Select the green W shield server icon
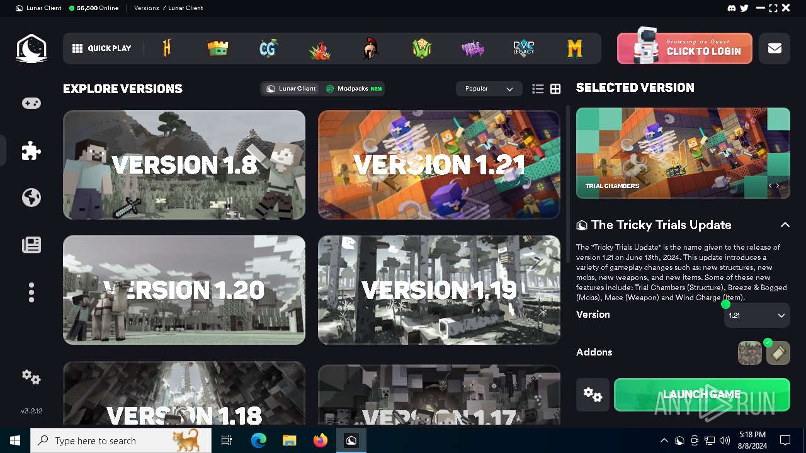Screen dimensions: 806x453 [422, 48]
